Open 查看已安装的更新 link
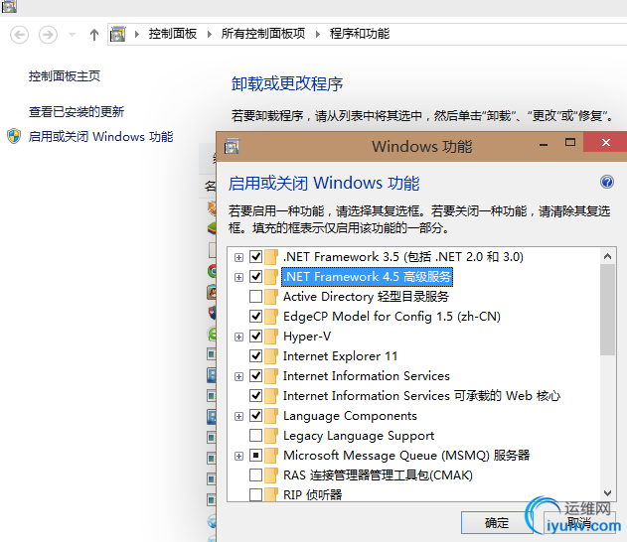 point(77,111)
